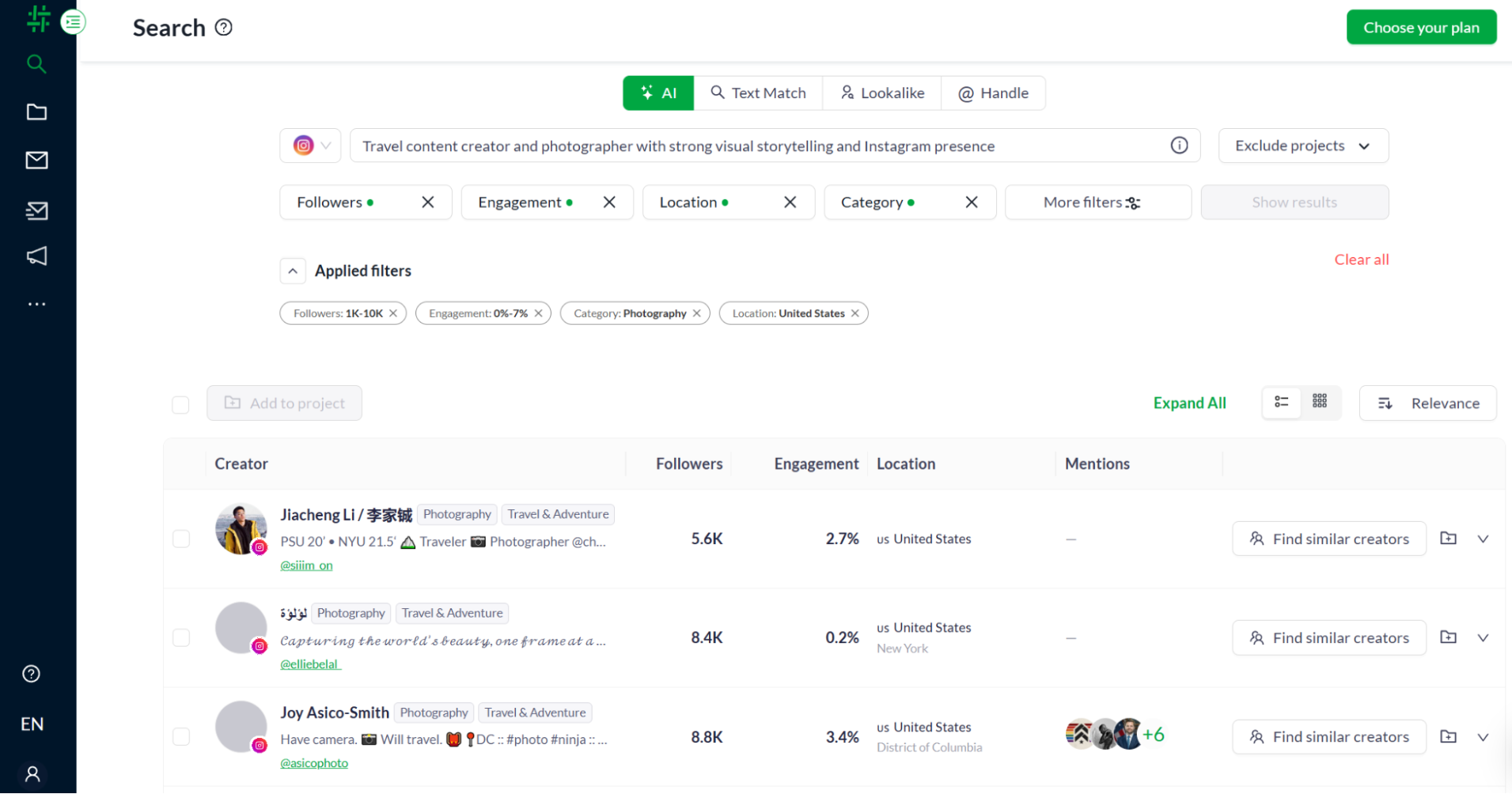Add Jiacheng Li to project folder icon
The image size is (1512, 794).
(1448, 538)
